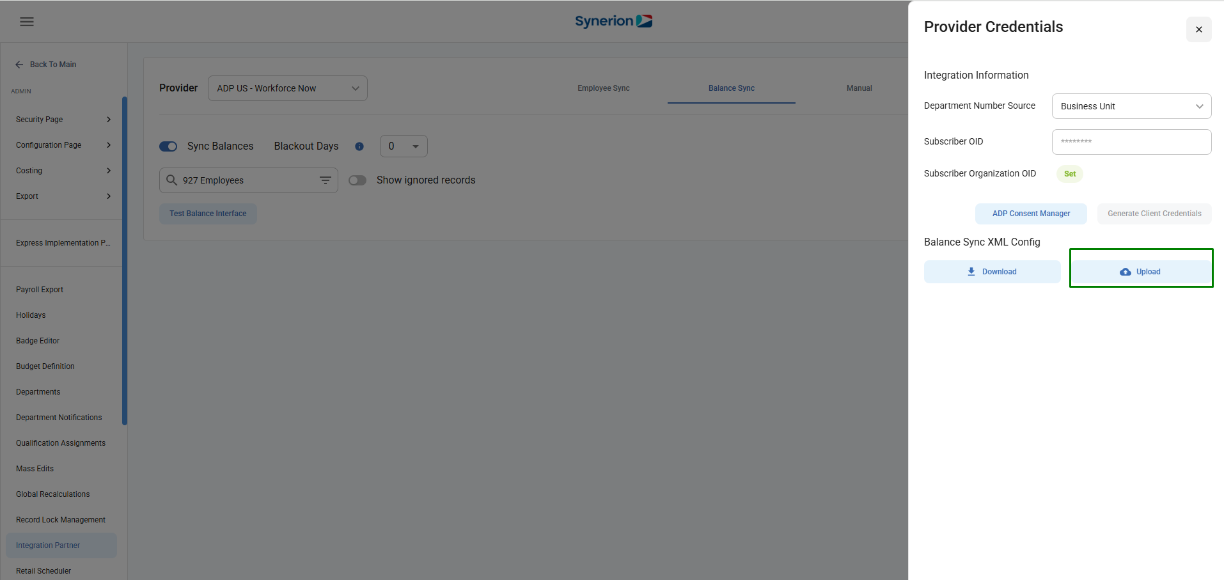1224x580 pixels.
Task: Toggle the Sync Balances switch
Action: pyautogui.click(x=168, y=146)
